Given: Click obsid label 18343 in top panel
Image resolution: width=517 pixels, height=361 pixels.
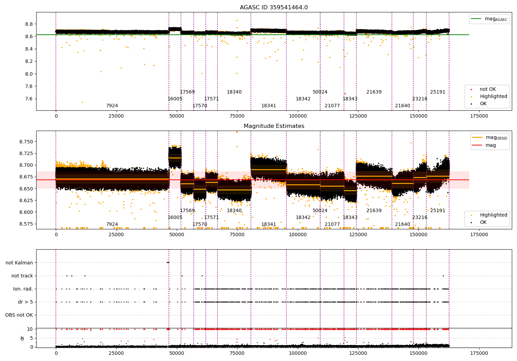Looking at the screenshot, I should click(350, 99).
